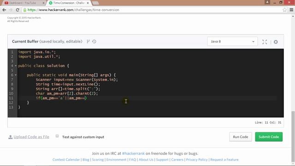The width and height of the screenshot is (295, 166).
Task: Click the 'Current Buffer' heading text
Action: (x=25, y=41)
